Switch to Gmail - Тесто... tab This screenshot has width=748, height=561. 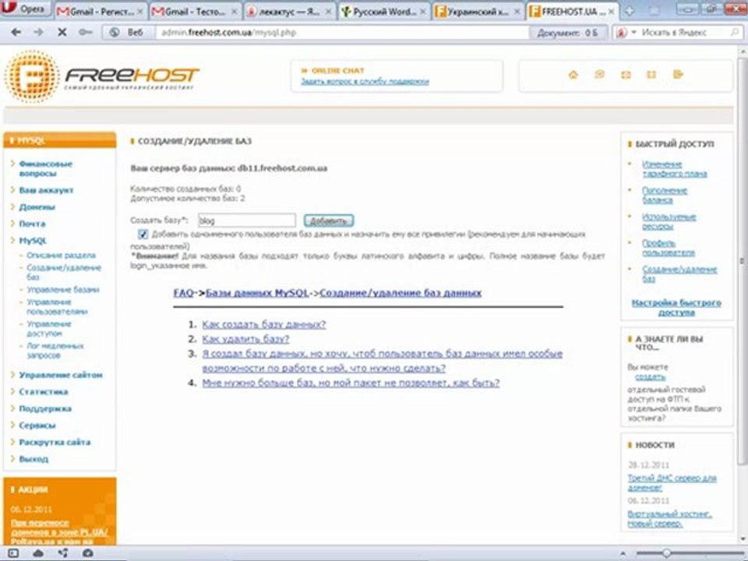(193, 12)
